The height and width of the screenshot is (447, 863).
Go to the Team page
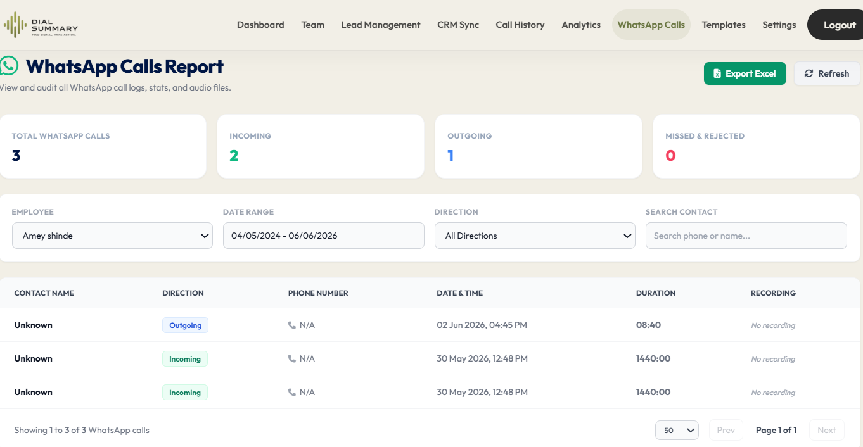(x=313, y=25)
